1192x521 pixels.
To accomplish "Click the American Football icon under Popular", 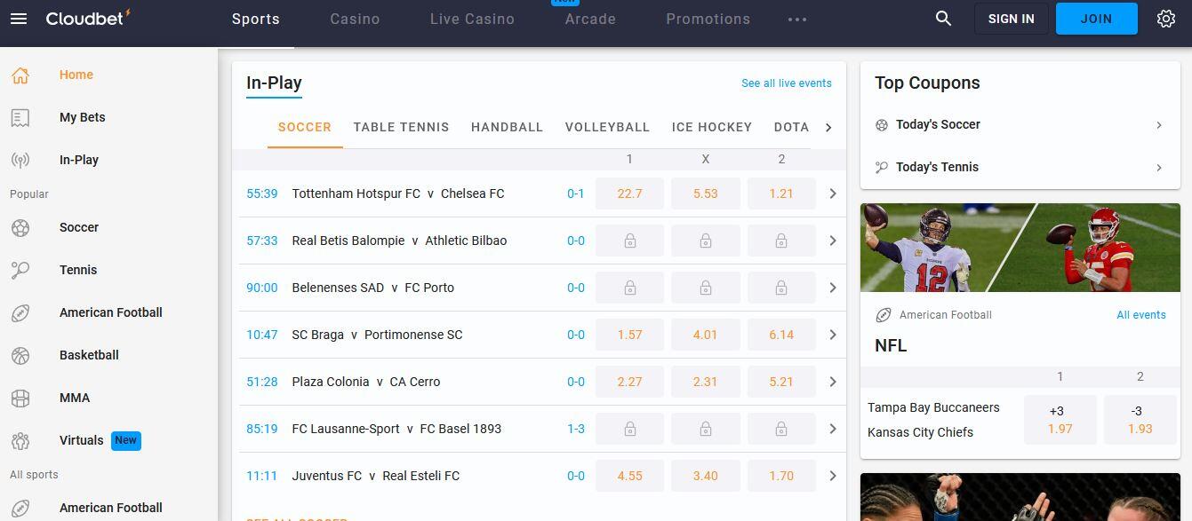I will [x=20, y=313].
